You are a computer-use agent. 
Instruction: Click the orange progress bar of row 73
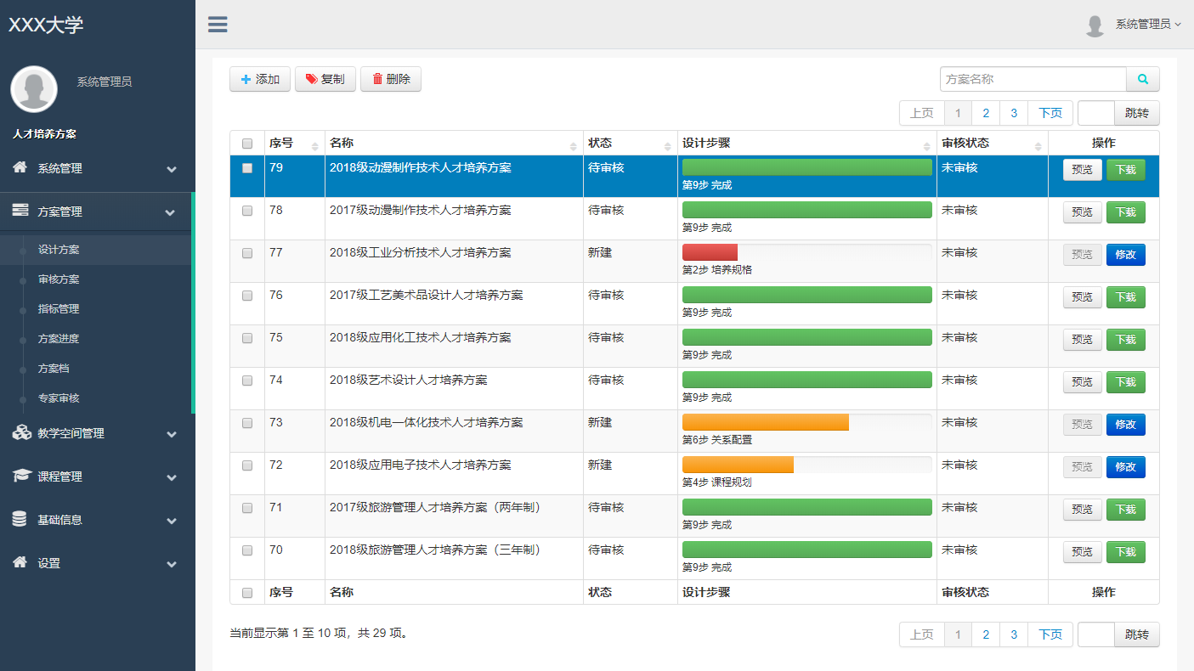(x=766, y=422)
